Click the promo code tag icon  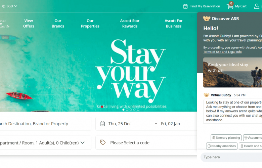[x=102, y=142]
